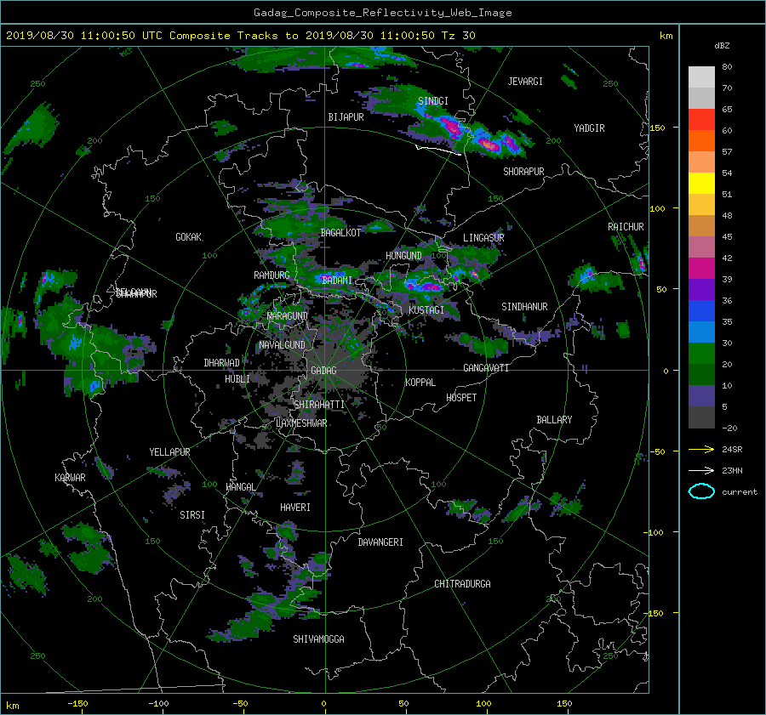
Task: Click the HAVERI label
Action: tap(295, 508)
